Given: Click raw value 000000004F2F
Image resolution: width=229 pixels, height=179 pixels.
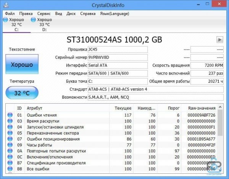Looking at the screenshot, I should pos(202,145).
